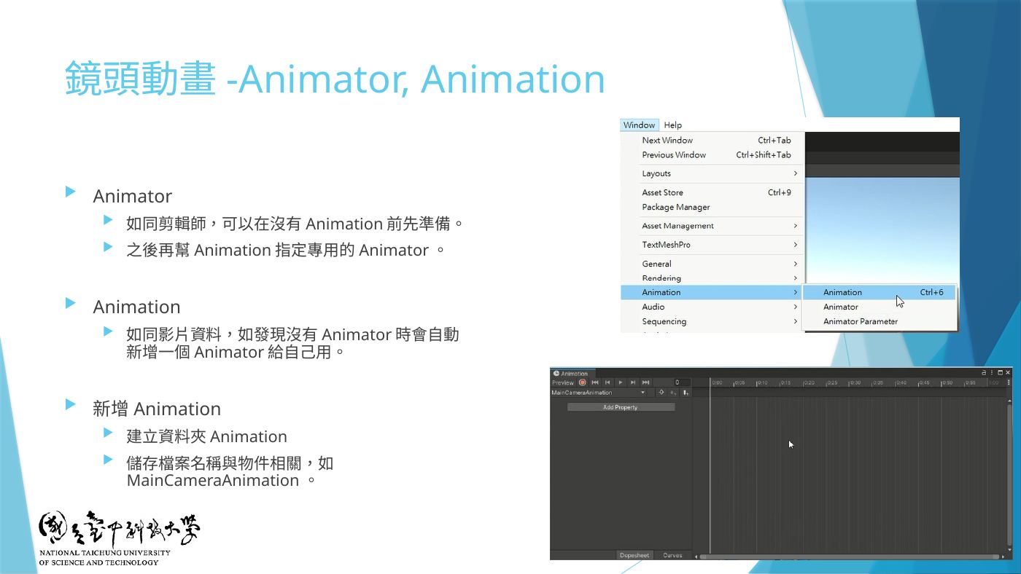Screen dimensions: 1021x574
Task: Click the current frame number field
Action: pyautogui.click(x=680, y=382)
